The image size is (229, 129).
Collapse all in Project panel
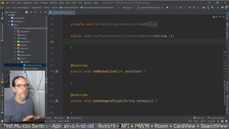(35, 12)
